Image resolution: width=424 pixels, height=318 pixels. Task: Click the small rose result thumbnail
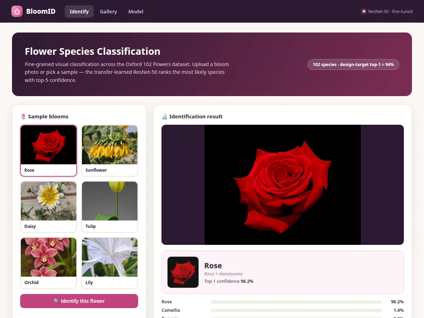click(183, 272)
